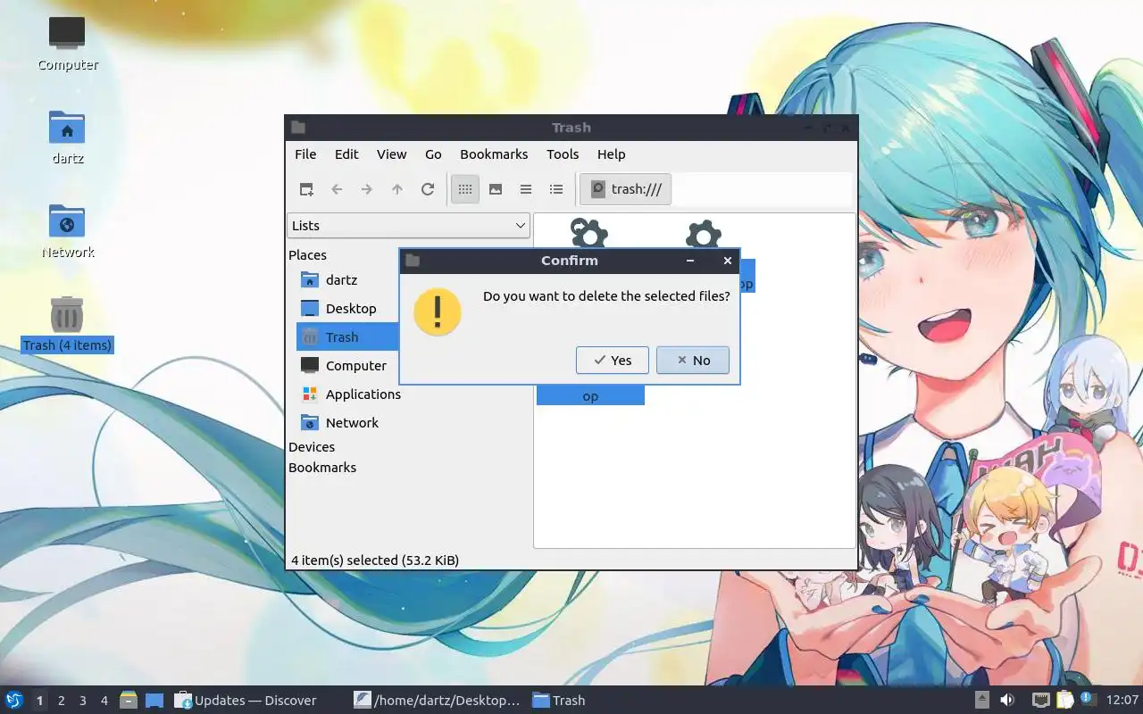Switch to thumbnail view mode
1143x714 pixels.
click(x=496, y=189)
